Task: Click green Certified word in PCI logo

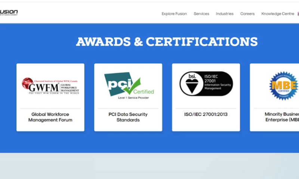Action: coord(144,92)
